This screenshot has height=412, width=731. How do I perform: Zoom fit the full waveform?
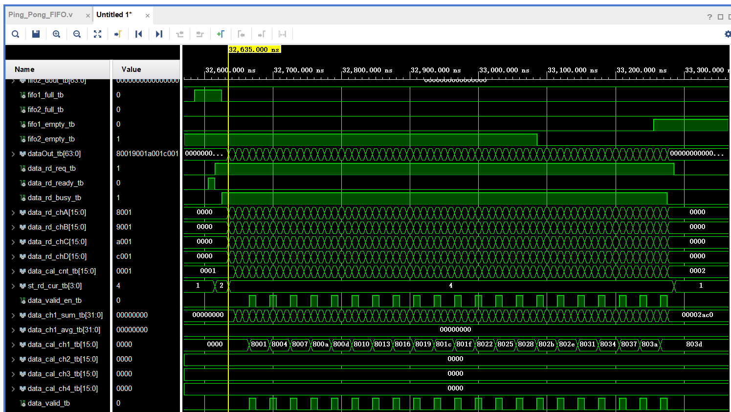coord(98,34)
